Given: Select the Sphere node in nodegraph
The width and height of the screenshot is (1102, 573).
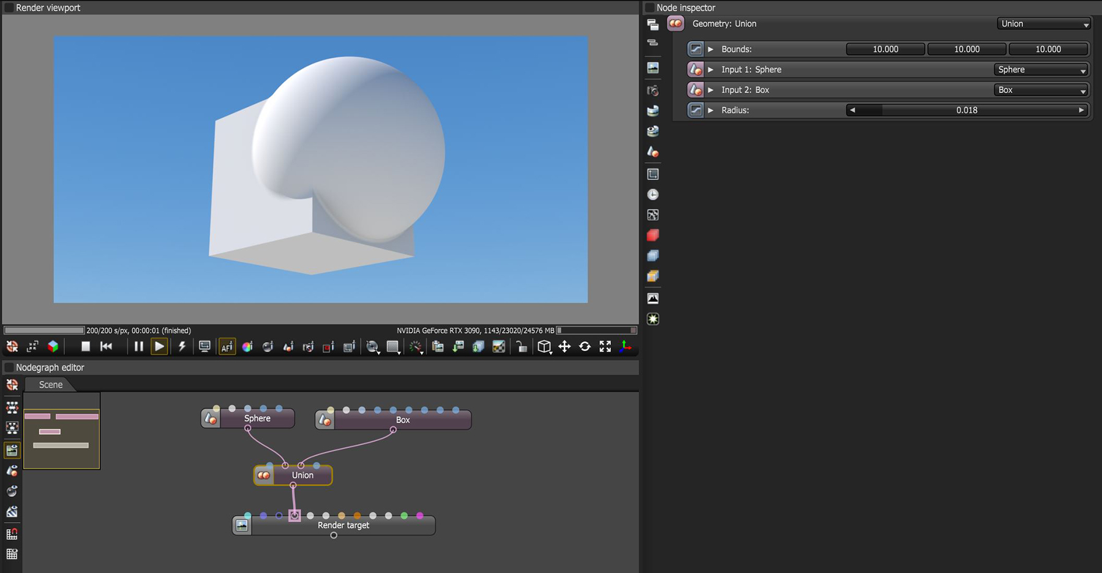Looking at the screenshot, I should click(x=248, y=418).
